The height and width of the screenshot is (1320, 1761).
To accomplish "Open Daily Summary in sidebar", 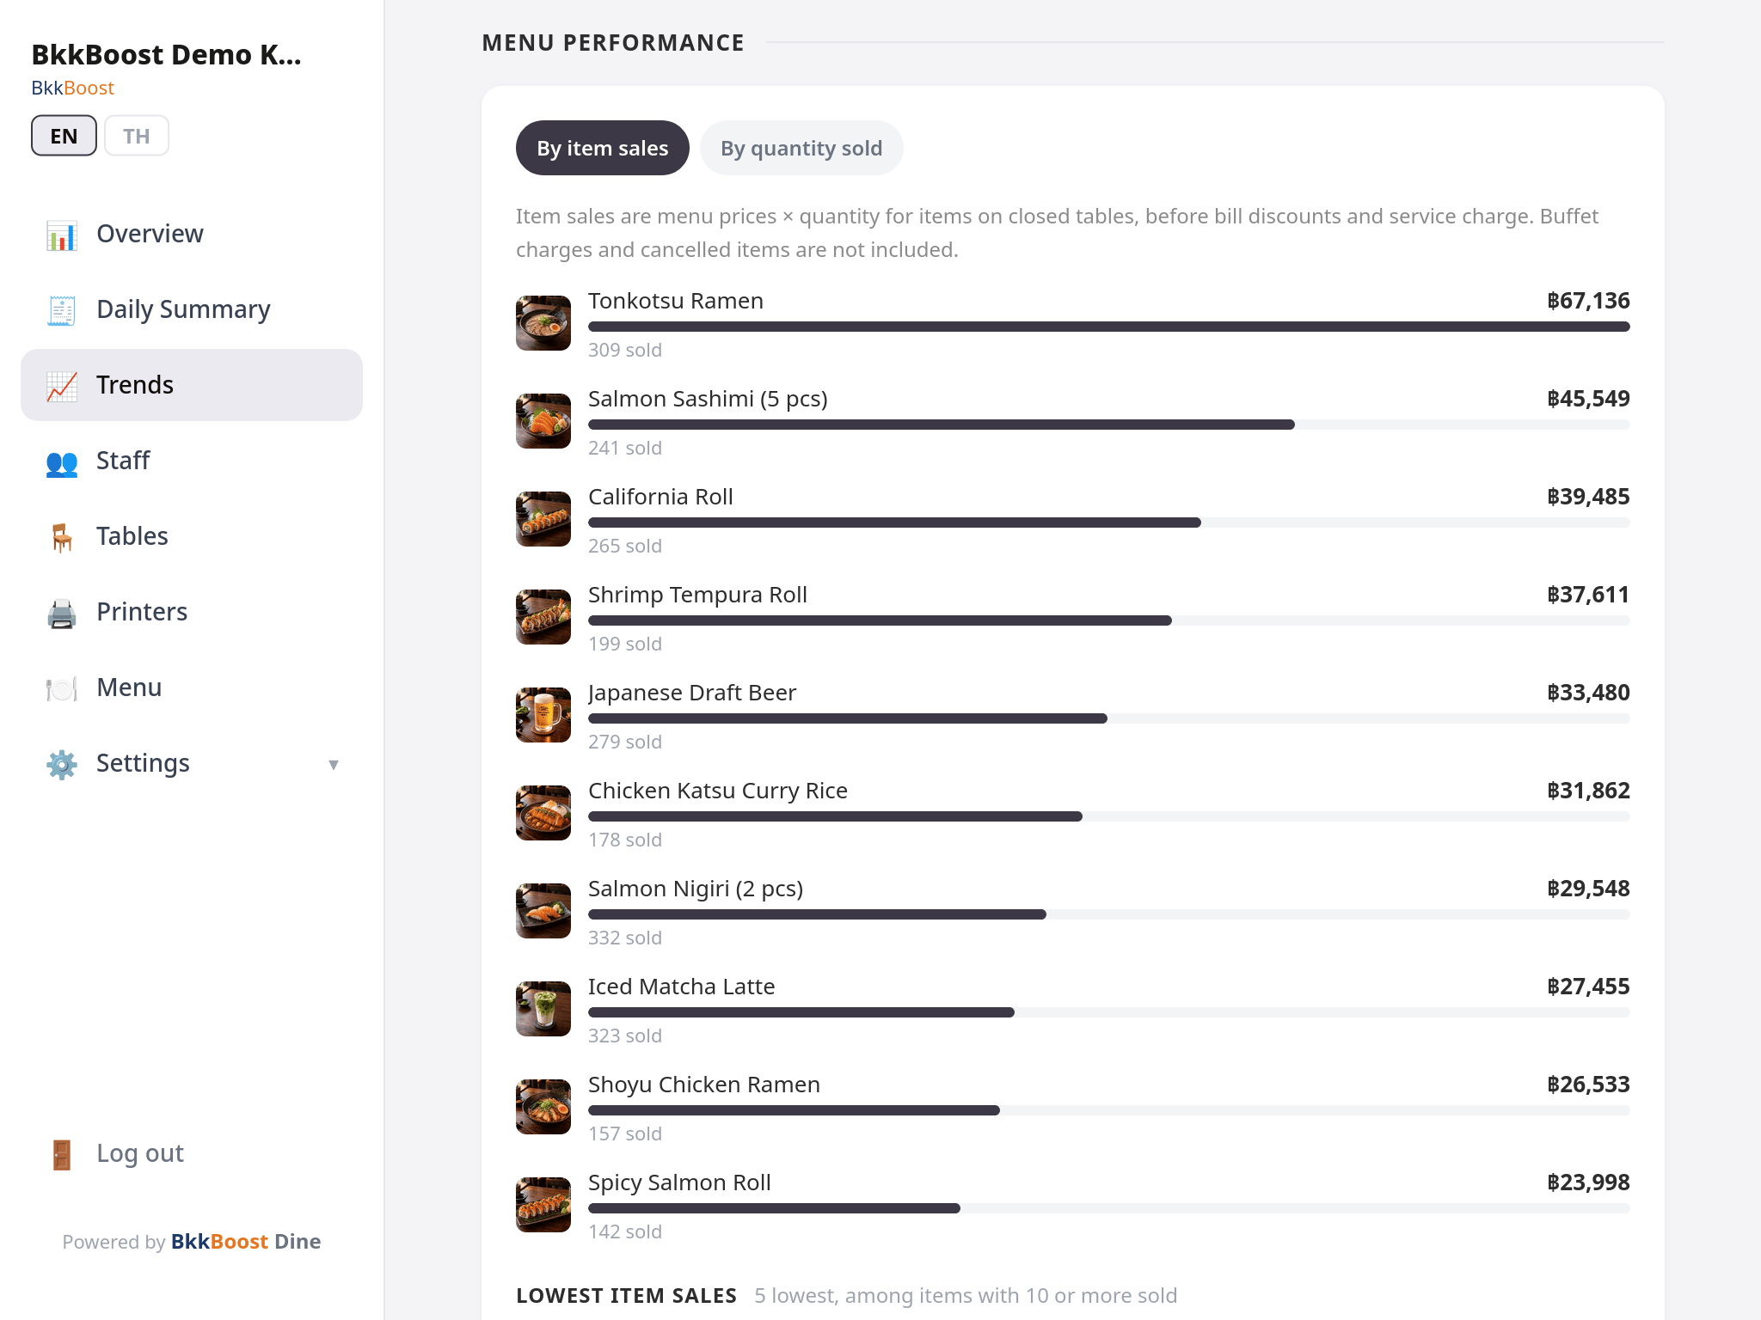I will (x=192, y=309).
